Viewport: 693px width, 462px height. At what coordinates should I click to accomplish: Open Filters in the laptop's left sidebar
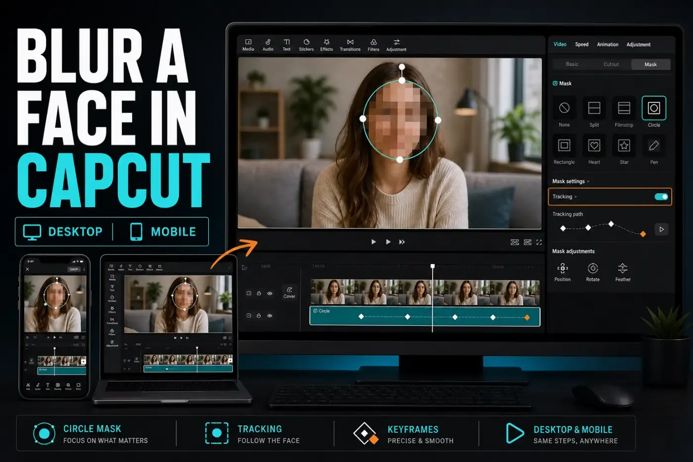[112, 332]
